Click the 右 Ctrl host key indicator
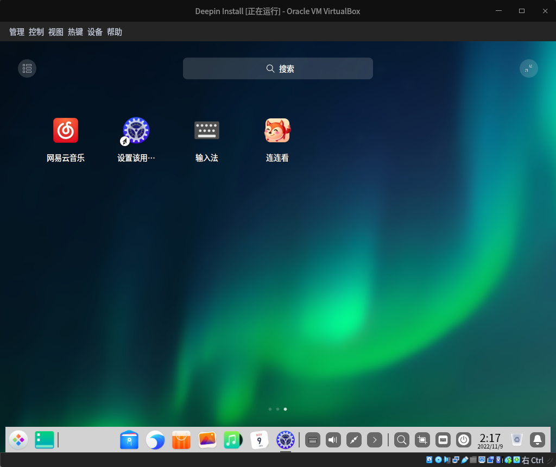 pos(532,460)
